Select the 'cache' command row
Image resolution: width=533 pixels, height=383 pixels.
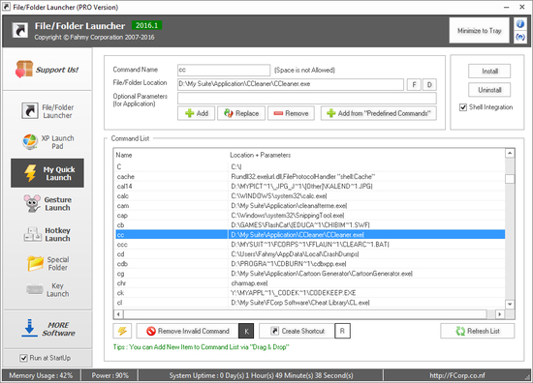[x=310, y=176]
